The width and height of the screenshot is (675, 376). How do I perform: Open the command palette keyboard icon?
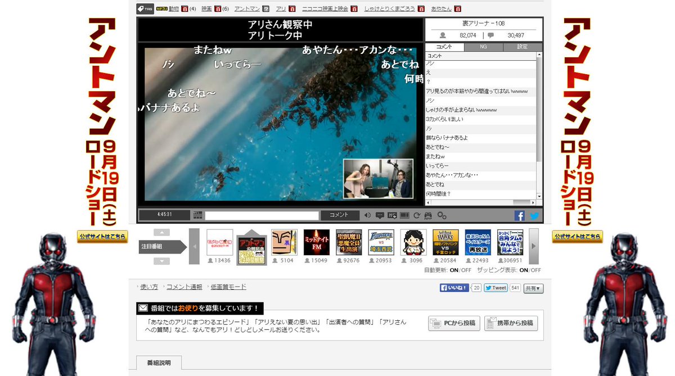[x=197, y=215]
